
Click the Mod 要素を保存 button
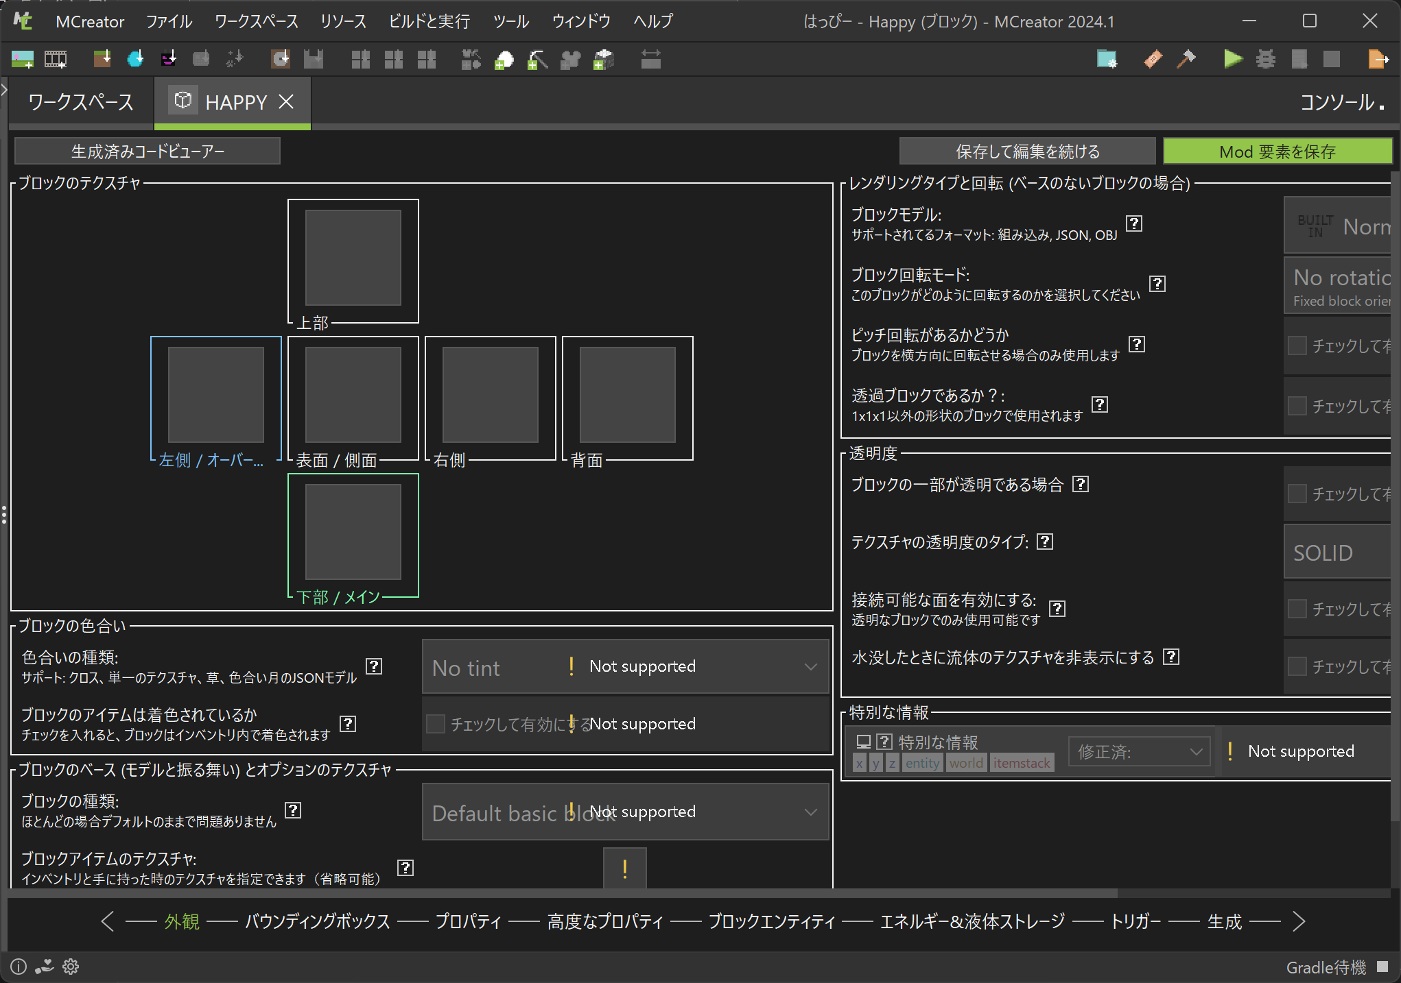click(1277, 151)
